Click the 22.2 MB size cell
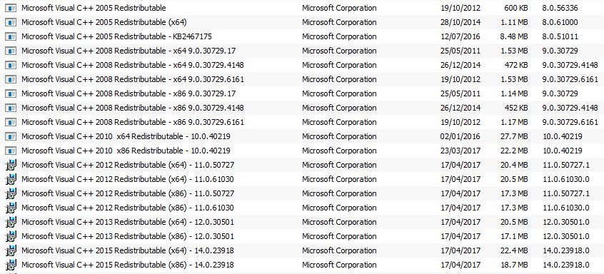This screenshot has width=604, height=274. point(515,150)
